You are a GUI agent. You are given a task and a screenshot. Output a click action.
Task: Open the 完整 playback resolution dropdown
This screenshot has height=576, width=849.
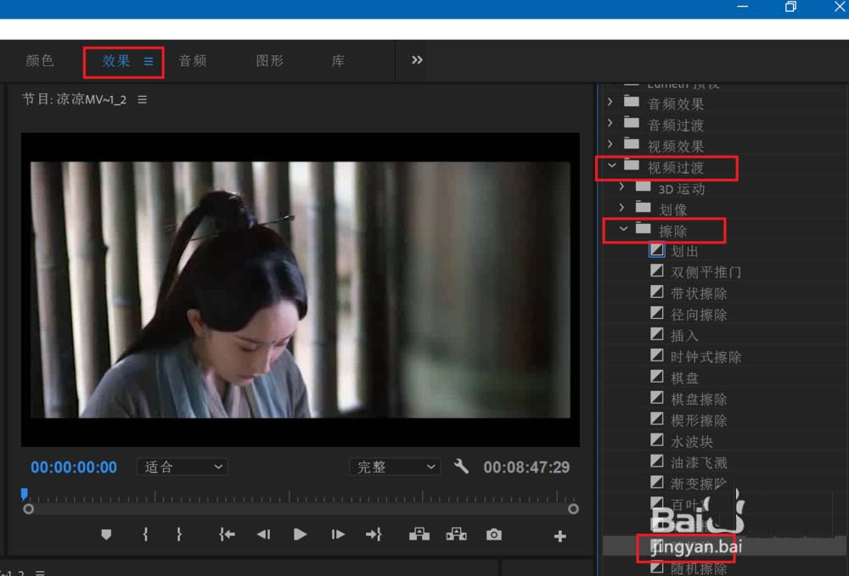pyautogui.click(x=395, y=467)
